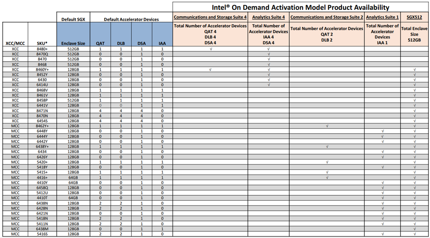Select SKU cell "6438N"
This screenshot has width=430, height=238.
coord(42,203)
